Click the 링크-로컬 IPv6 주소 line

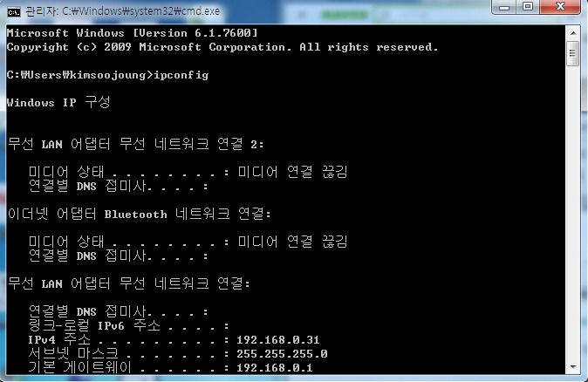click(x=128, y=325)
